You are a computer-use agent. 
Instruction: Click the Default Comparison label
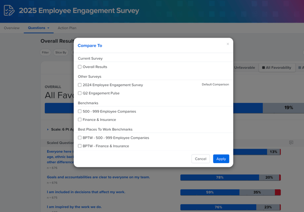pyautogui.click(x=215, y=84)
